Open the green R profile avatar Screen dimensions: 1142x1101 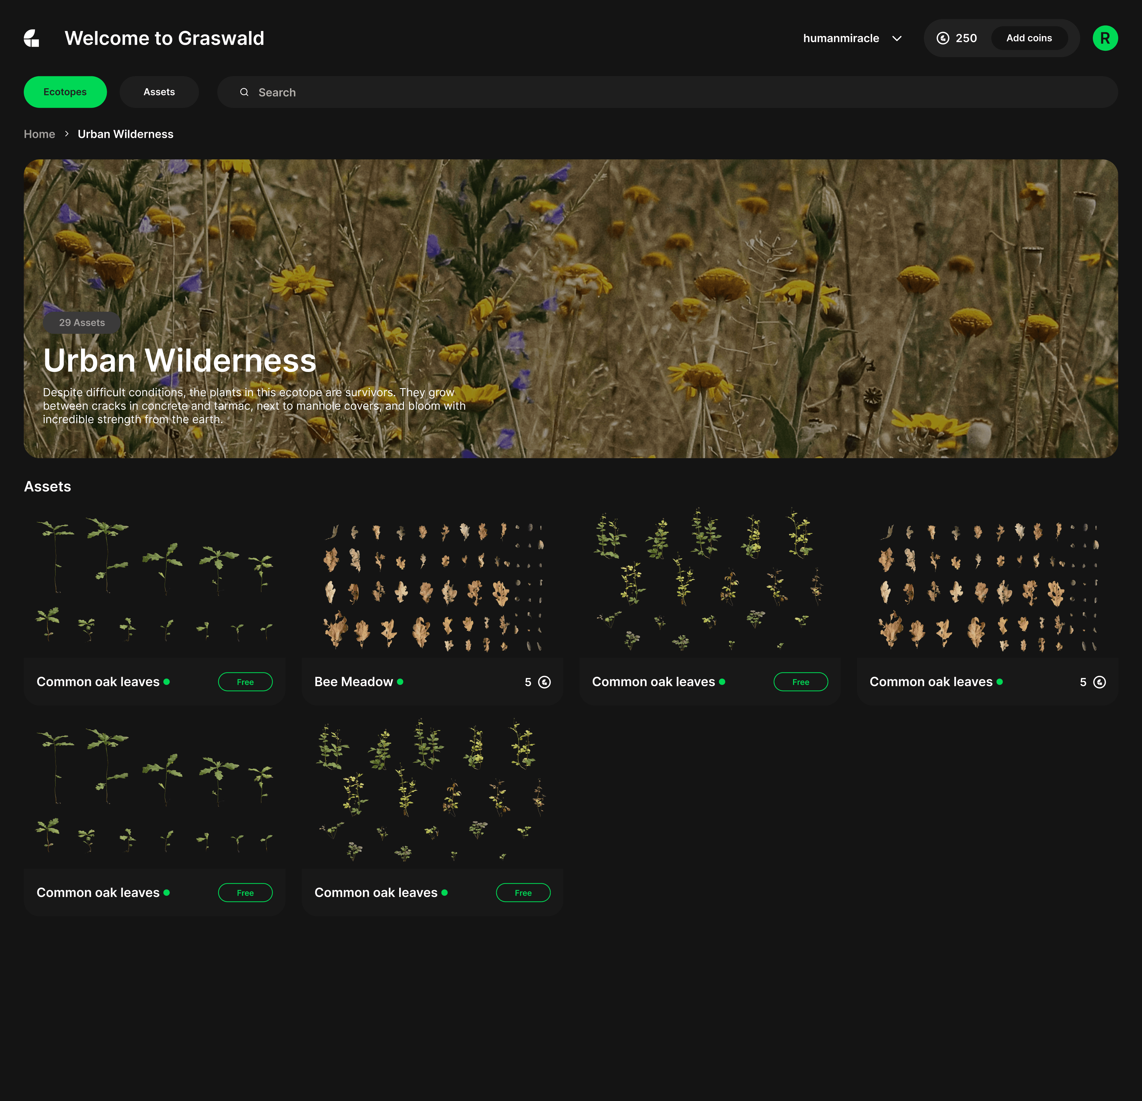click(1105, 38)
